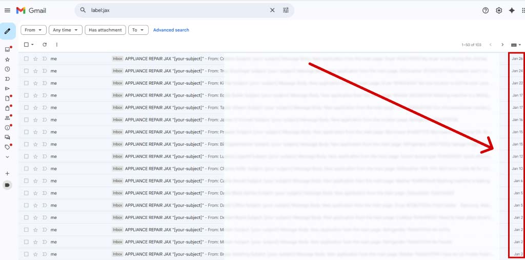Click the Compose pencil button
Image resolution: width=525 pixels, height=260 pixels.
(x=7, y=31)
